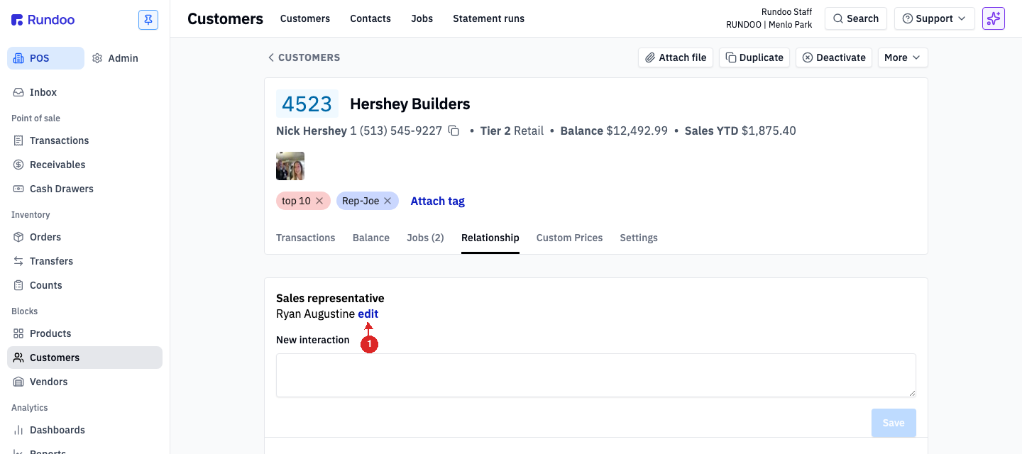
Task: Copy the phone number icon
Action: coord(454,131)
